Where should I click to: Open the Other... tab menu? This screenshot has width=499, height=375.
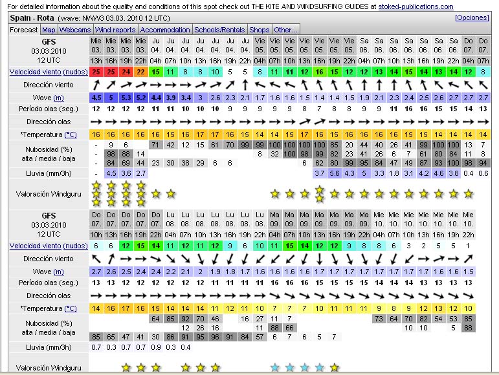click(285, 30)
